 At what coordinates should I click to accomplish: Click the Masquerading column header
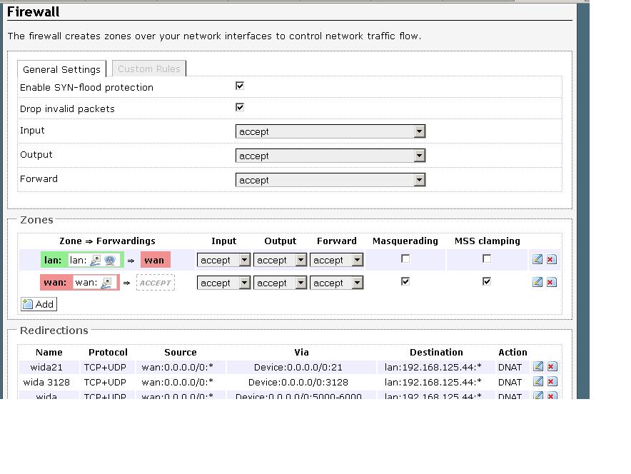pos(405,241)
